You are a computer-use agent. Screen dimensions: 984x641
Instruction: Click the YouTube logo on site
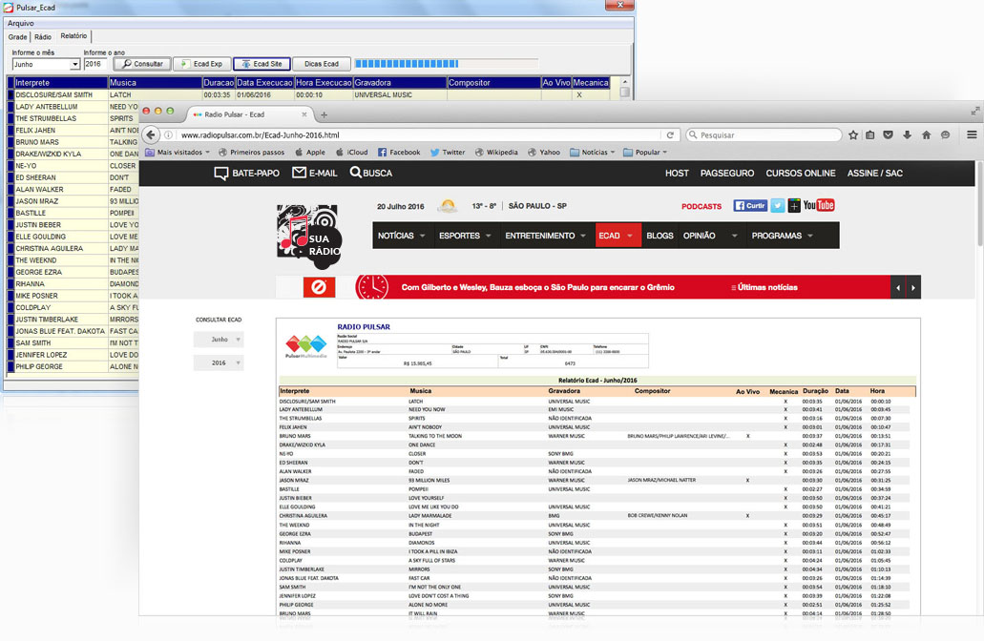coord(819,205)
